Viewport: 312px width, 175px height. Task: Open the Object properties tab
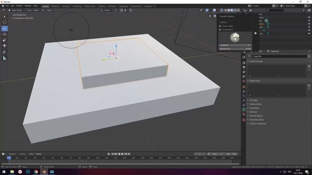[244, 87]
